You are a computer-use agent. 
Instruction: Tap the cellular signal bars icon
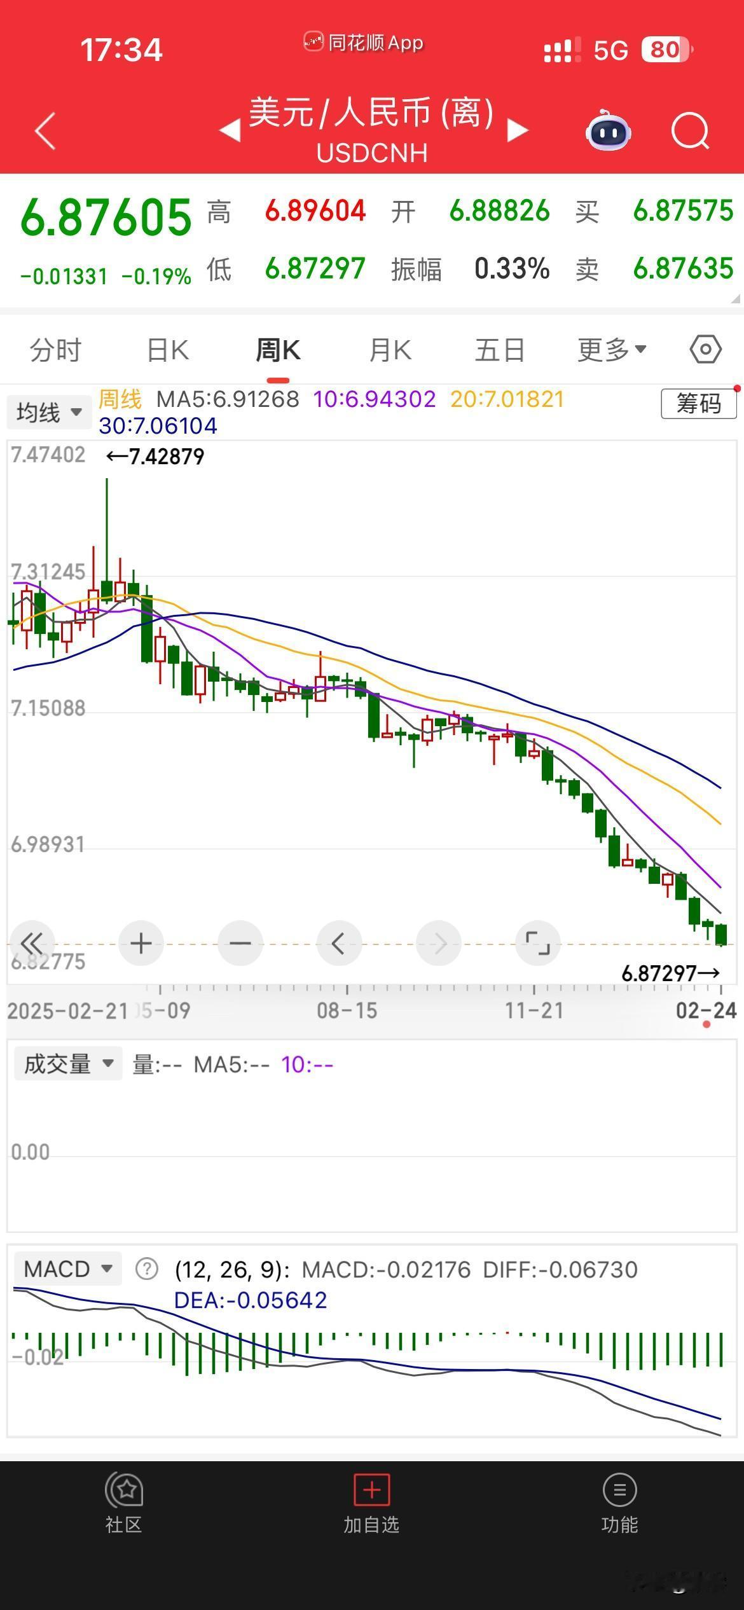point(562,50)
